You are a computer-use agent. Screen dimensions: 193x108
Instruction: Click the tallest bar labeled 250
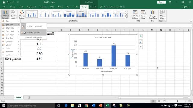tap(114, 56)
